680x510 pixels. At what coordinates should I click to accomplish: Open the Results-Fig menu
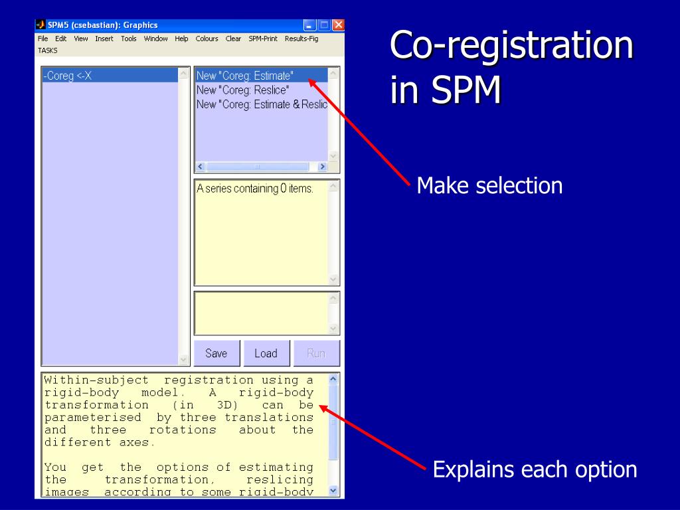pyautogui.click(x=301, y=39)
